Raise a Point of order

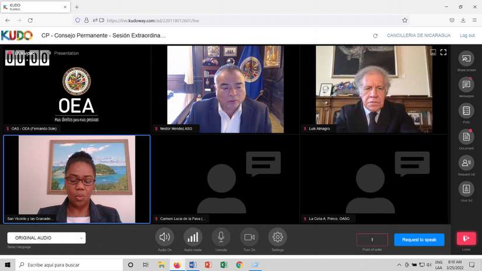(x=372, y=239)
